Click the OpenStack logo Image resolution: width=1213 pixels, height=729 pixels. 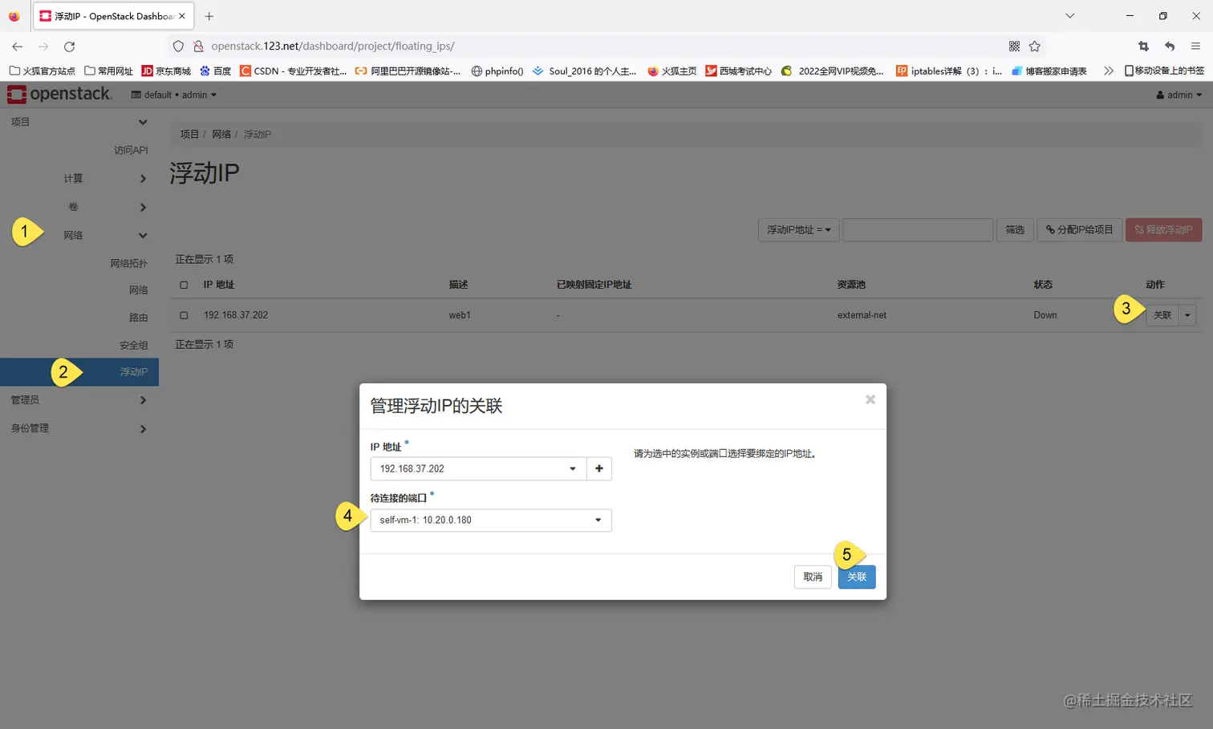(x=59, y=95)
